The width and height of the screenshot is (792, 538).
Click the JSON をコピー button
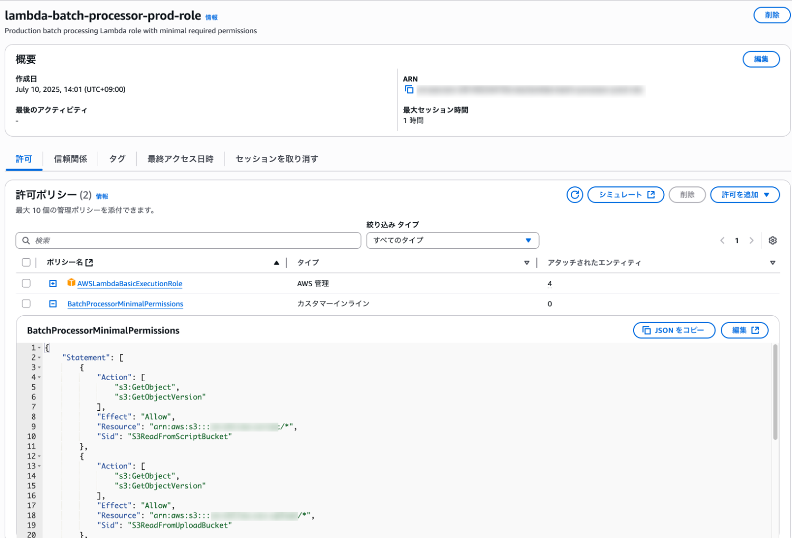[674, 331]
